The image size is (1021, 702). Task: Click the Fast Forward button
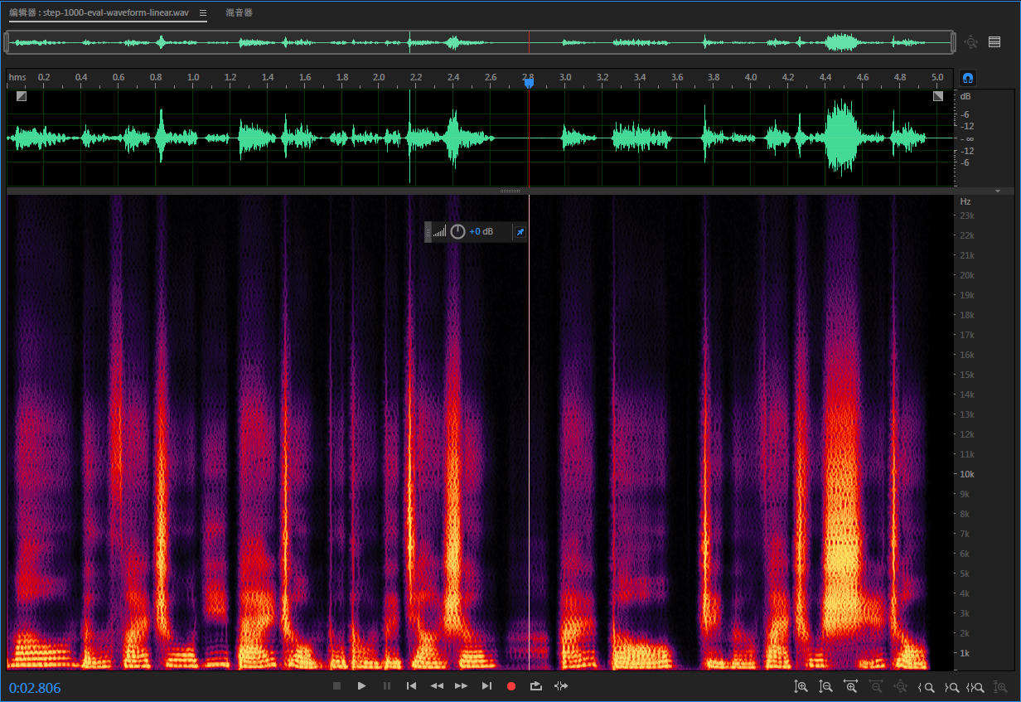[x=462, y=686]
